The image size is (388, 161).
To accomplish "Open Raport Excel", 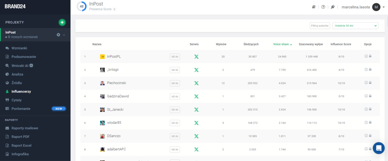I will 21,145.
